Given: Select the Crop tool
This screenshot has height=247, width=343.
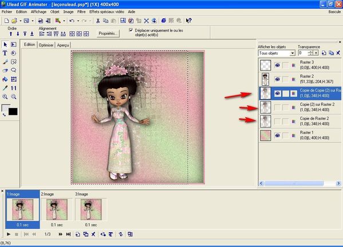Looking at the screenshot, I should (x=14, y=79).
